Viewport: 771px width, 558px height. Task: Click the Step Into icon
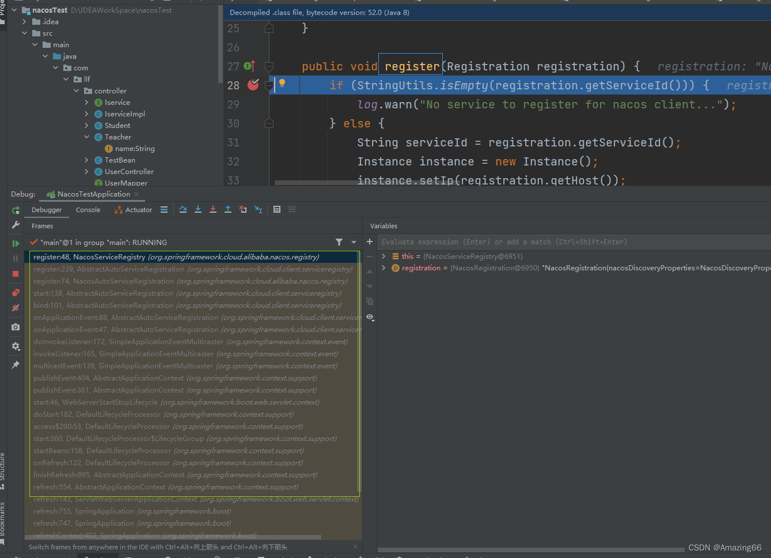[198, 209]
